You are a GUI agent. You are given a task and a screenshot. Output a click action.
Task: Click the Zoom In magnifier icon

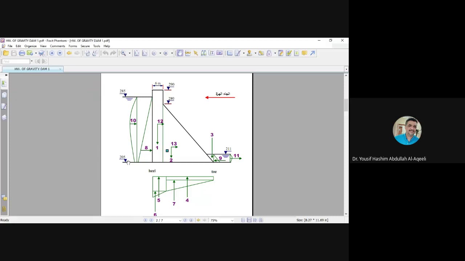(123, 53)
